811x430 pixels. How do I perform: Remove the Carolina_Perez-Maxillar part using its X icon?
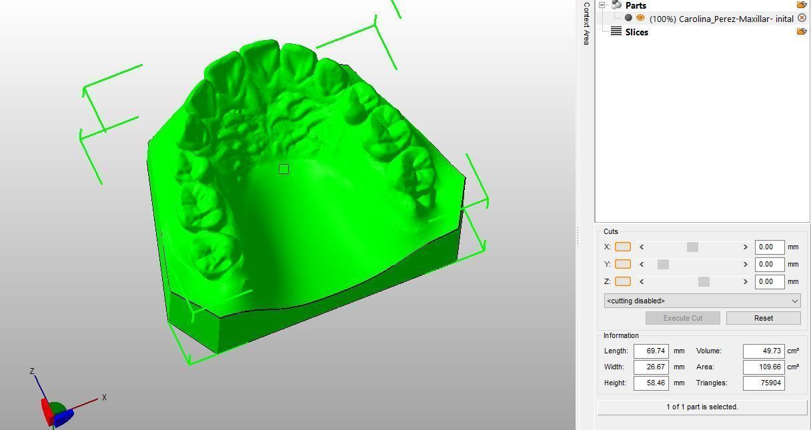[802, 18]
